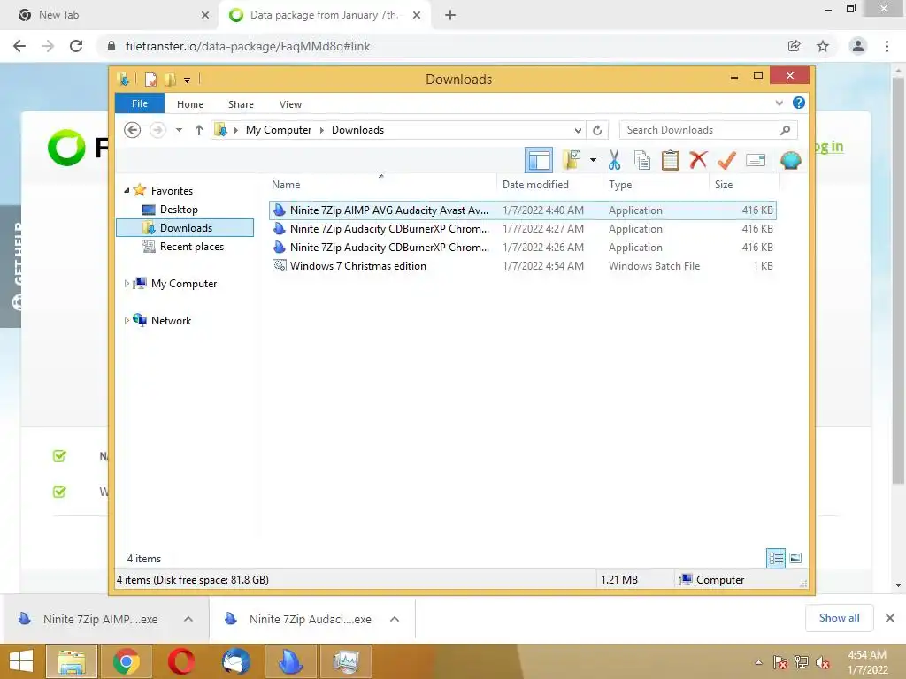
Task: Open the View ribbon tab
Action: click(x=290, y=104)
